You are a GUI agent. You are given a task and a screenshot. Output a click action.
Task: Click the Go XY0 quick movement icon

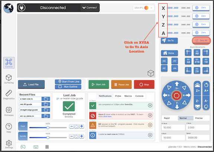197,61
